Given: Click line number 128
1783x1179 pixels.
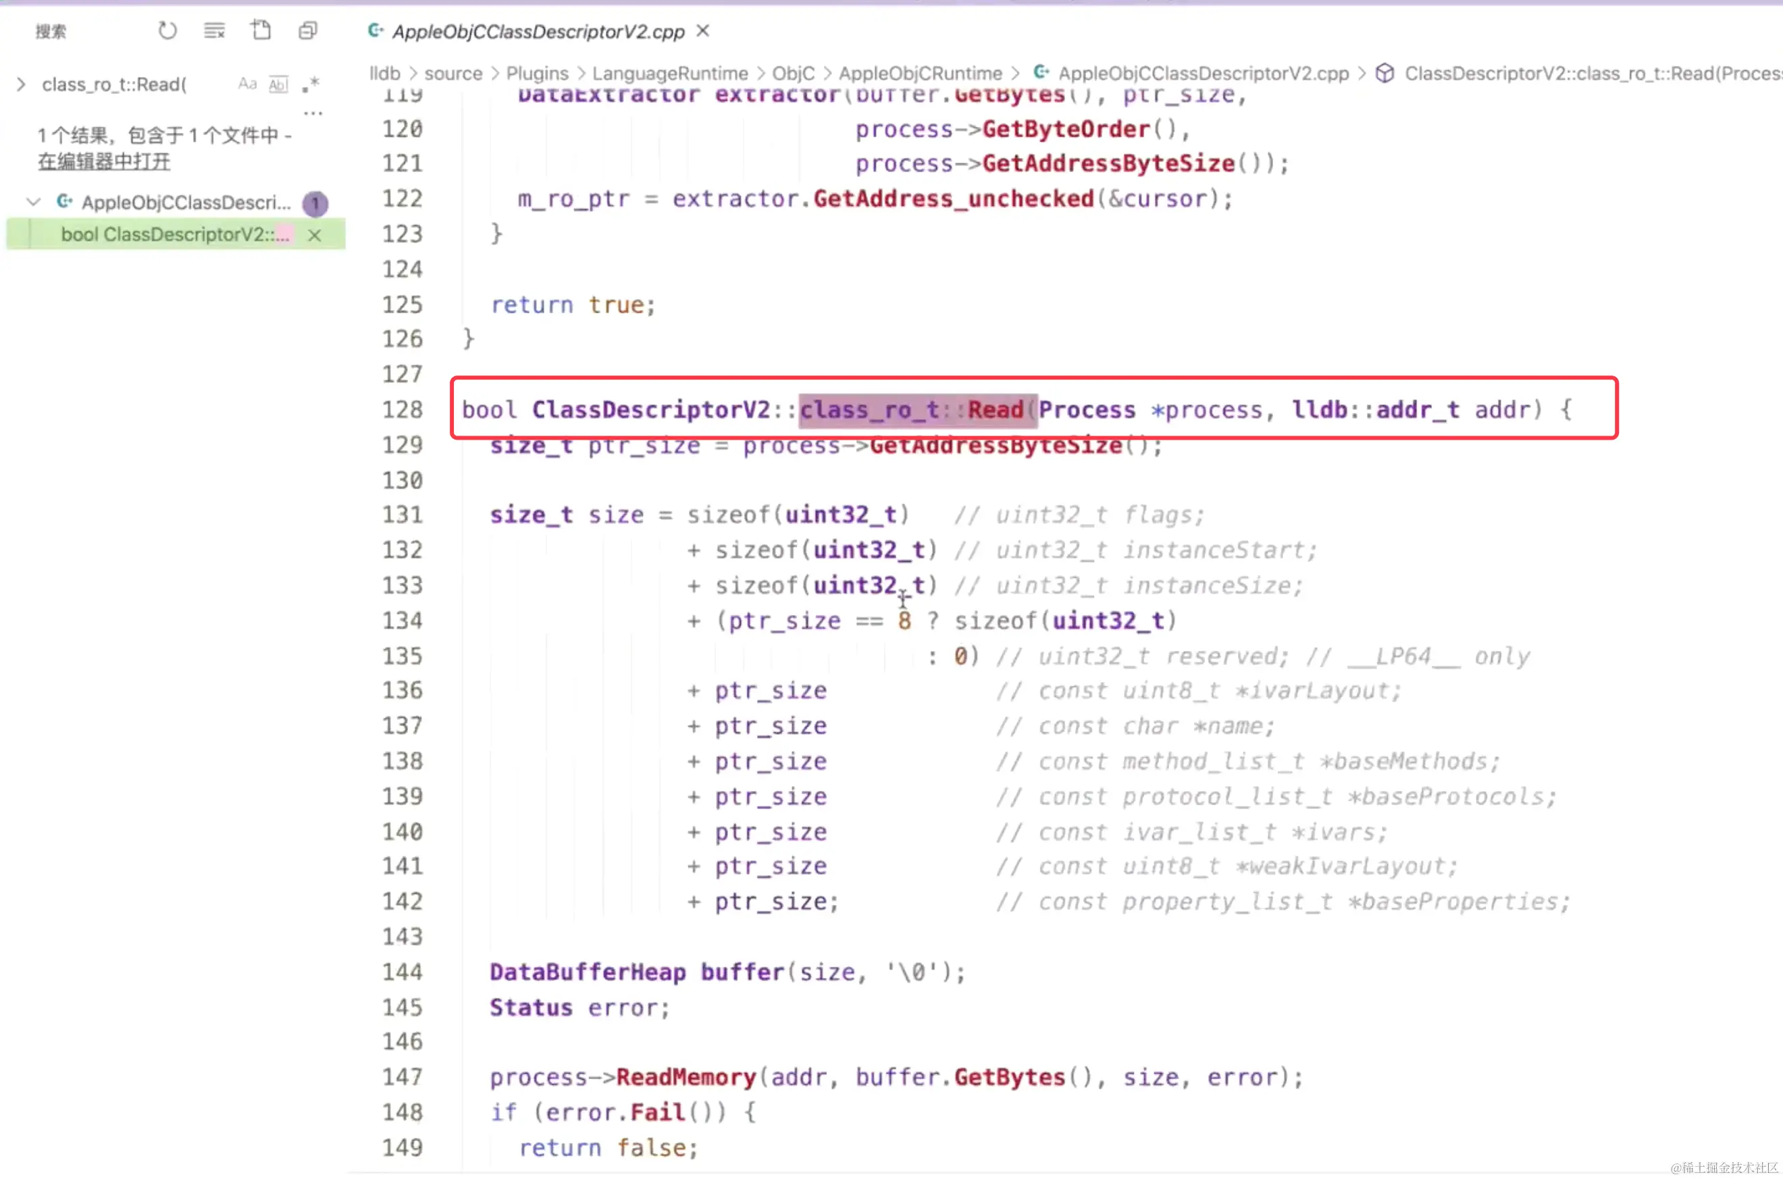Looking at the screenshot, I should 403,410.
